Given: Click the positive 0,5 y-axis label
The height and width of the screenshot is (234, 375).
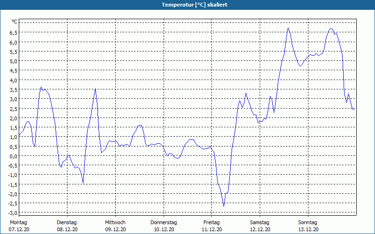Looking at the screenshot, I should point(14,146).
